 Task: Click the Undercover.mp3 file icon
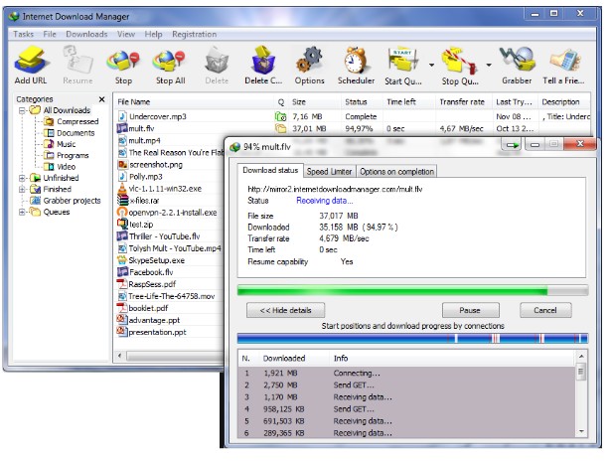[x=122, y=116]
